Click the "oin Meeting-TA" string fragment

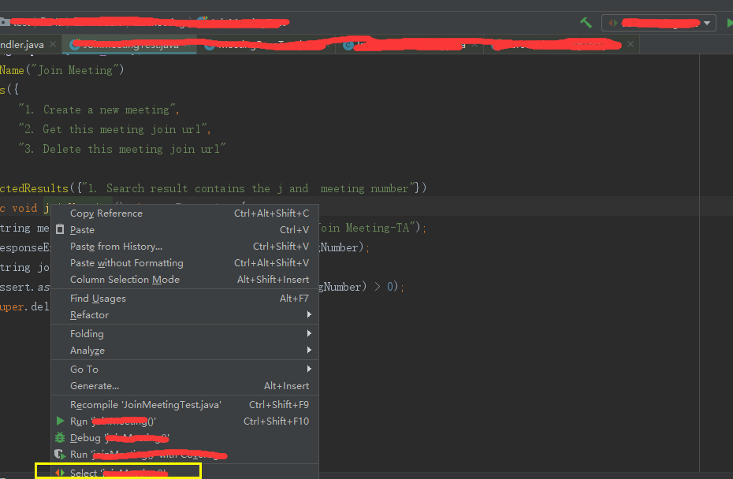(368, 228)
